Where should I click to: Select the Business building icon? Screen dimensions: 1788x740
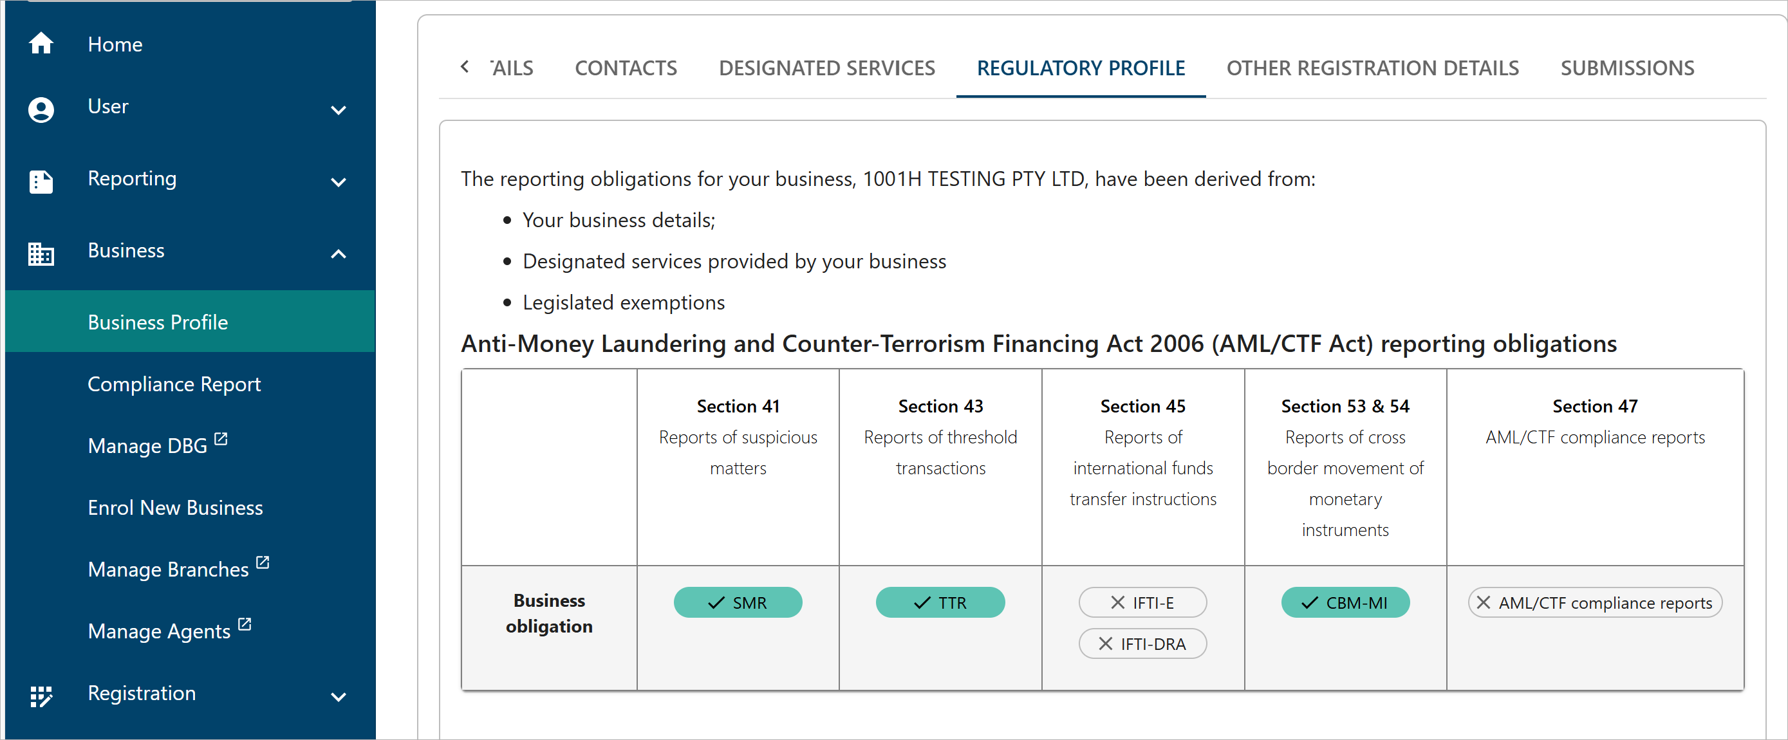tap(41, 254)
